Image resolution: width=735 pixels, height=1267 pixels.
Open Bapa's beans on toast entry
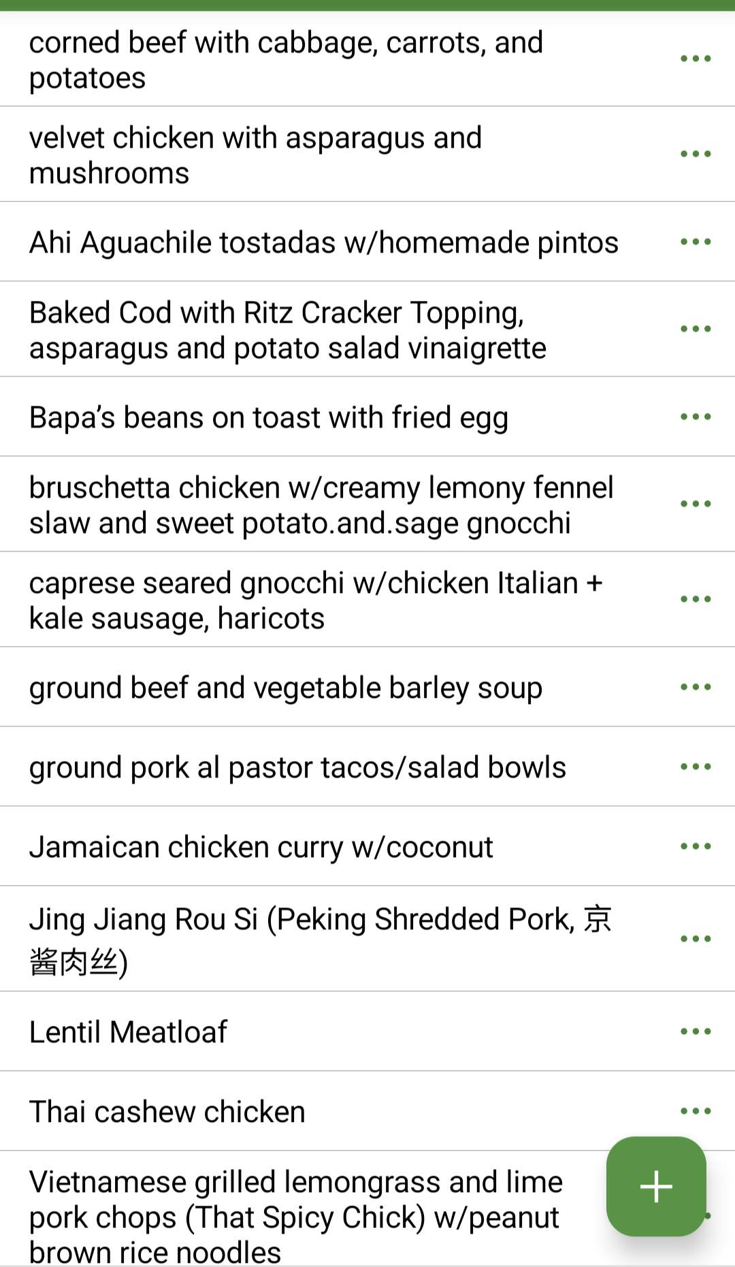click(x=269, y=418)
